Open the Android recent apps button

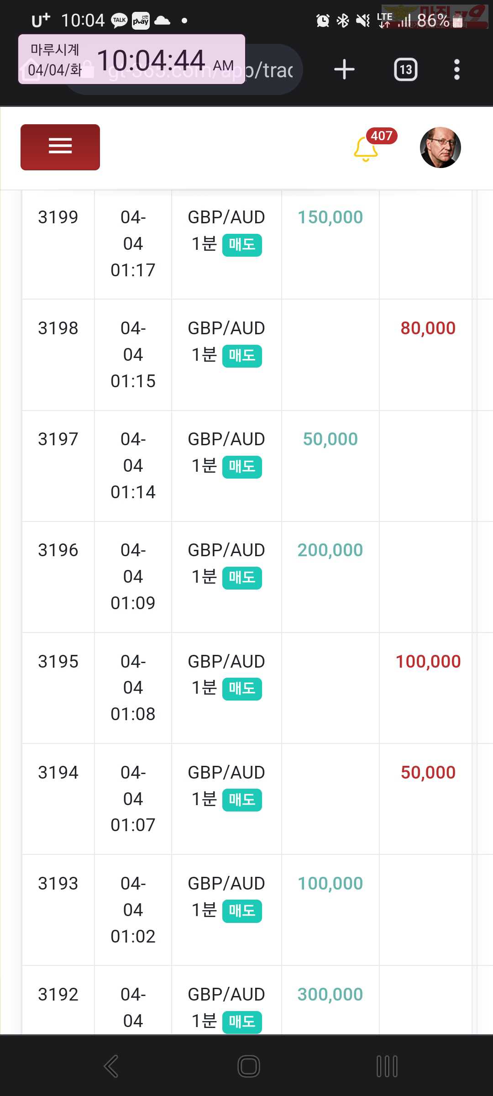coord(387,1066)
